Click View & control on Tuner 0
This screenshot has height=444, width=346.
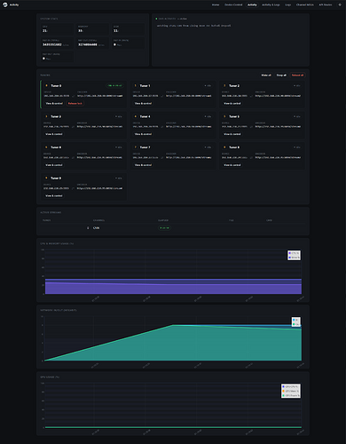pyautogui.click(x=54, y=103)
